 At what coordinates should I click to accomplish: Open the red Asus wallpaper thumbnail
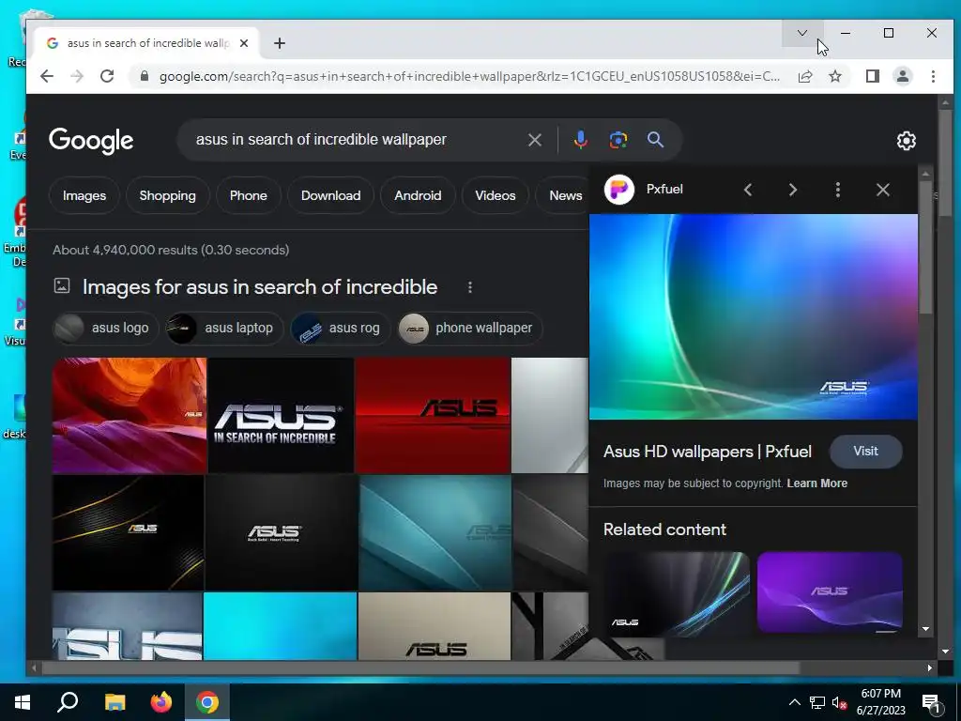pyautogui.click(x=433, y=415)
